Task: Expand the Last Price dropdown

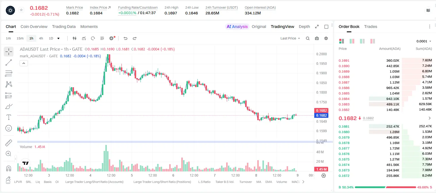Action: pos(290,38)
